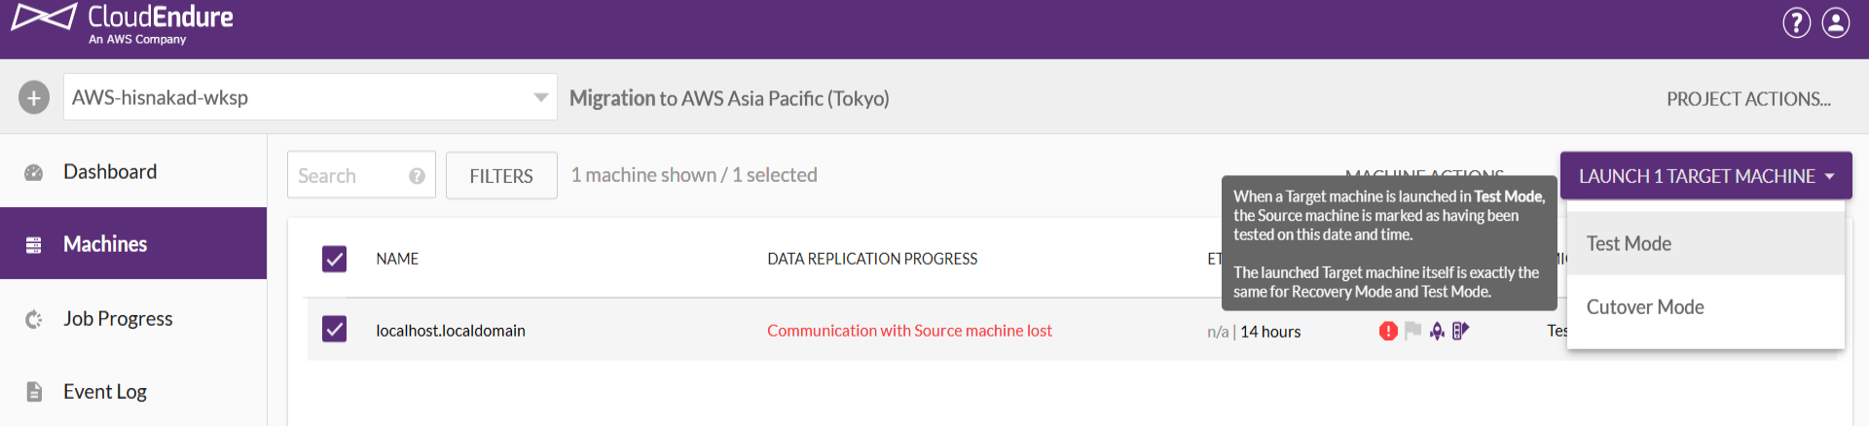Open the Project Actions menu
The height and width of the screenshot is (426, 1869).
[x=1747, y=99]
